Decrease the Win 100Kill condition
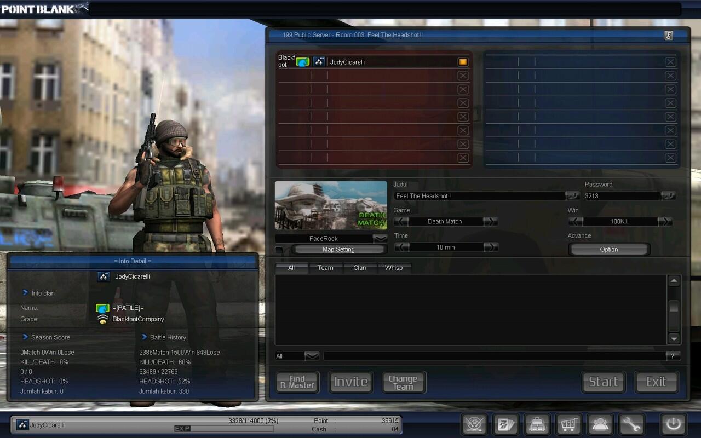 coord(576,221)
